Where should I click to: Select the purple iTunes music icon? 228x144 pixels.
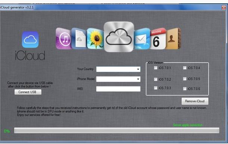(x=64, y=39)
